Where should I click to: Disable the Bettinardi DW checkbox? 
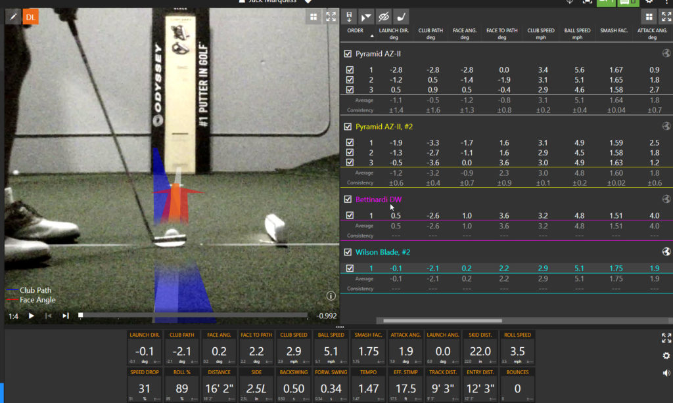click(348, 198)
